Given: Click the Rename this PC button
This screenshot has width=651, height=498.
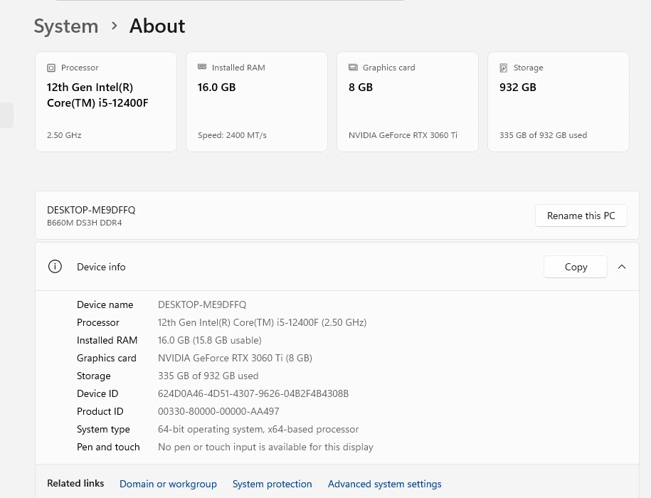Looking at the screenshot, I should click(581, 216).
